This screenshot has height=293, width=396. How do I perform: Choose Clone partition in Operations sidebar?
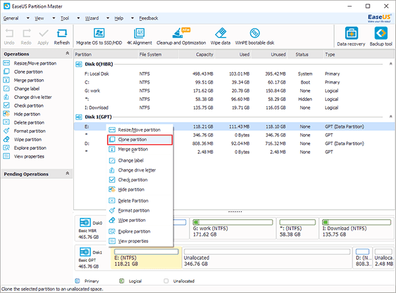(x=28, y=72)
